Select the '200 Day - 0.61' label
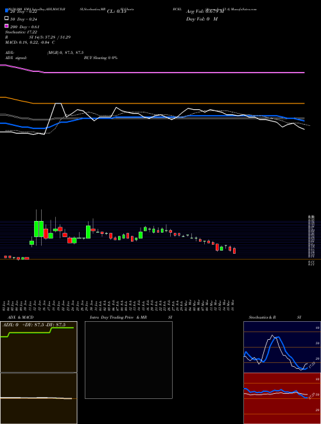 (x=24, y=27)
